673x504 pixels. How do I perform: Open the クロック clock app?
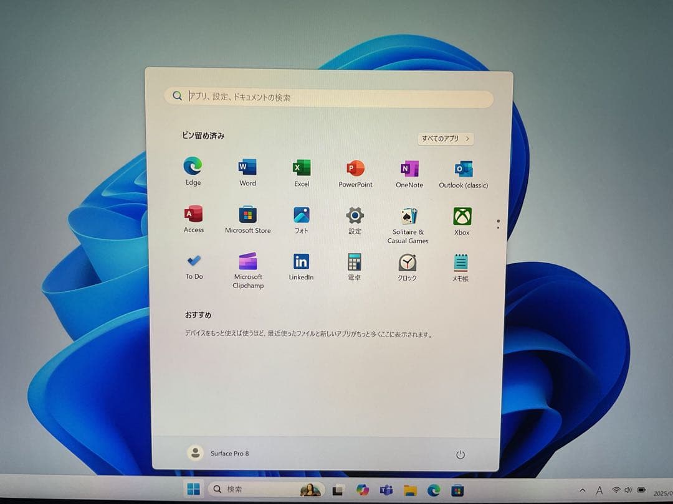[x=407, y=261]
